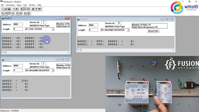Click Length field 4 in ModSca3

(18, 70)
